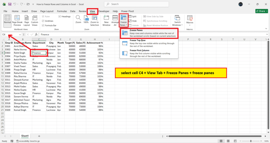The height and width of the screenshot is (143, 270).
Task: Click the formula bar containing Finance
Action: point(152,34)
